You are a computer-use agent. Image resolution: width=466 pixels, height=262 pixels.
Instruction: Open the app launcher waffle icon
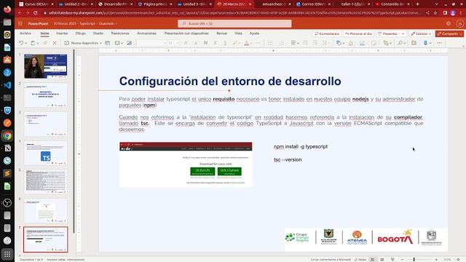point(20,23)
